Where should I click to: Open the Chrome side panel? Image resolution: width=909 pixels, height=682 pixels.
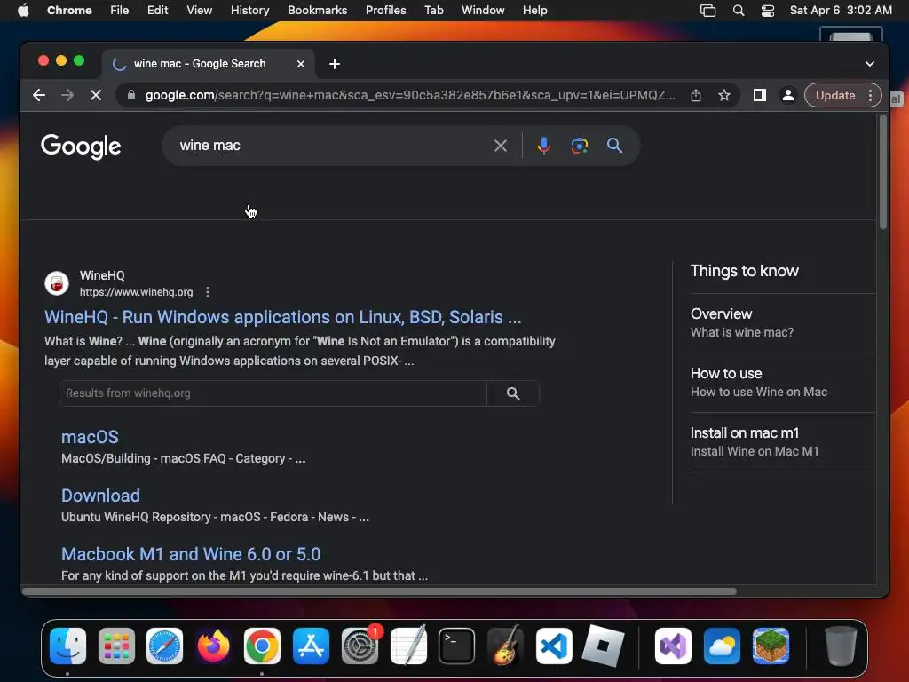pos(760,95)
